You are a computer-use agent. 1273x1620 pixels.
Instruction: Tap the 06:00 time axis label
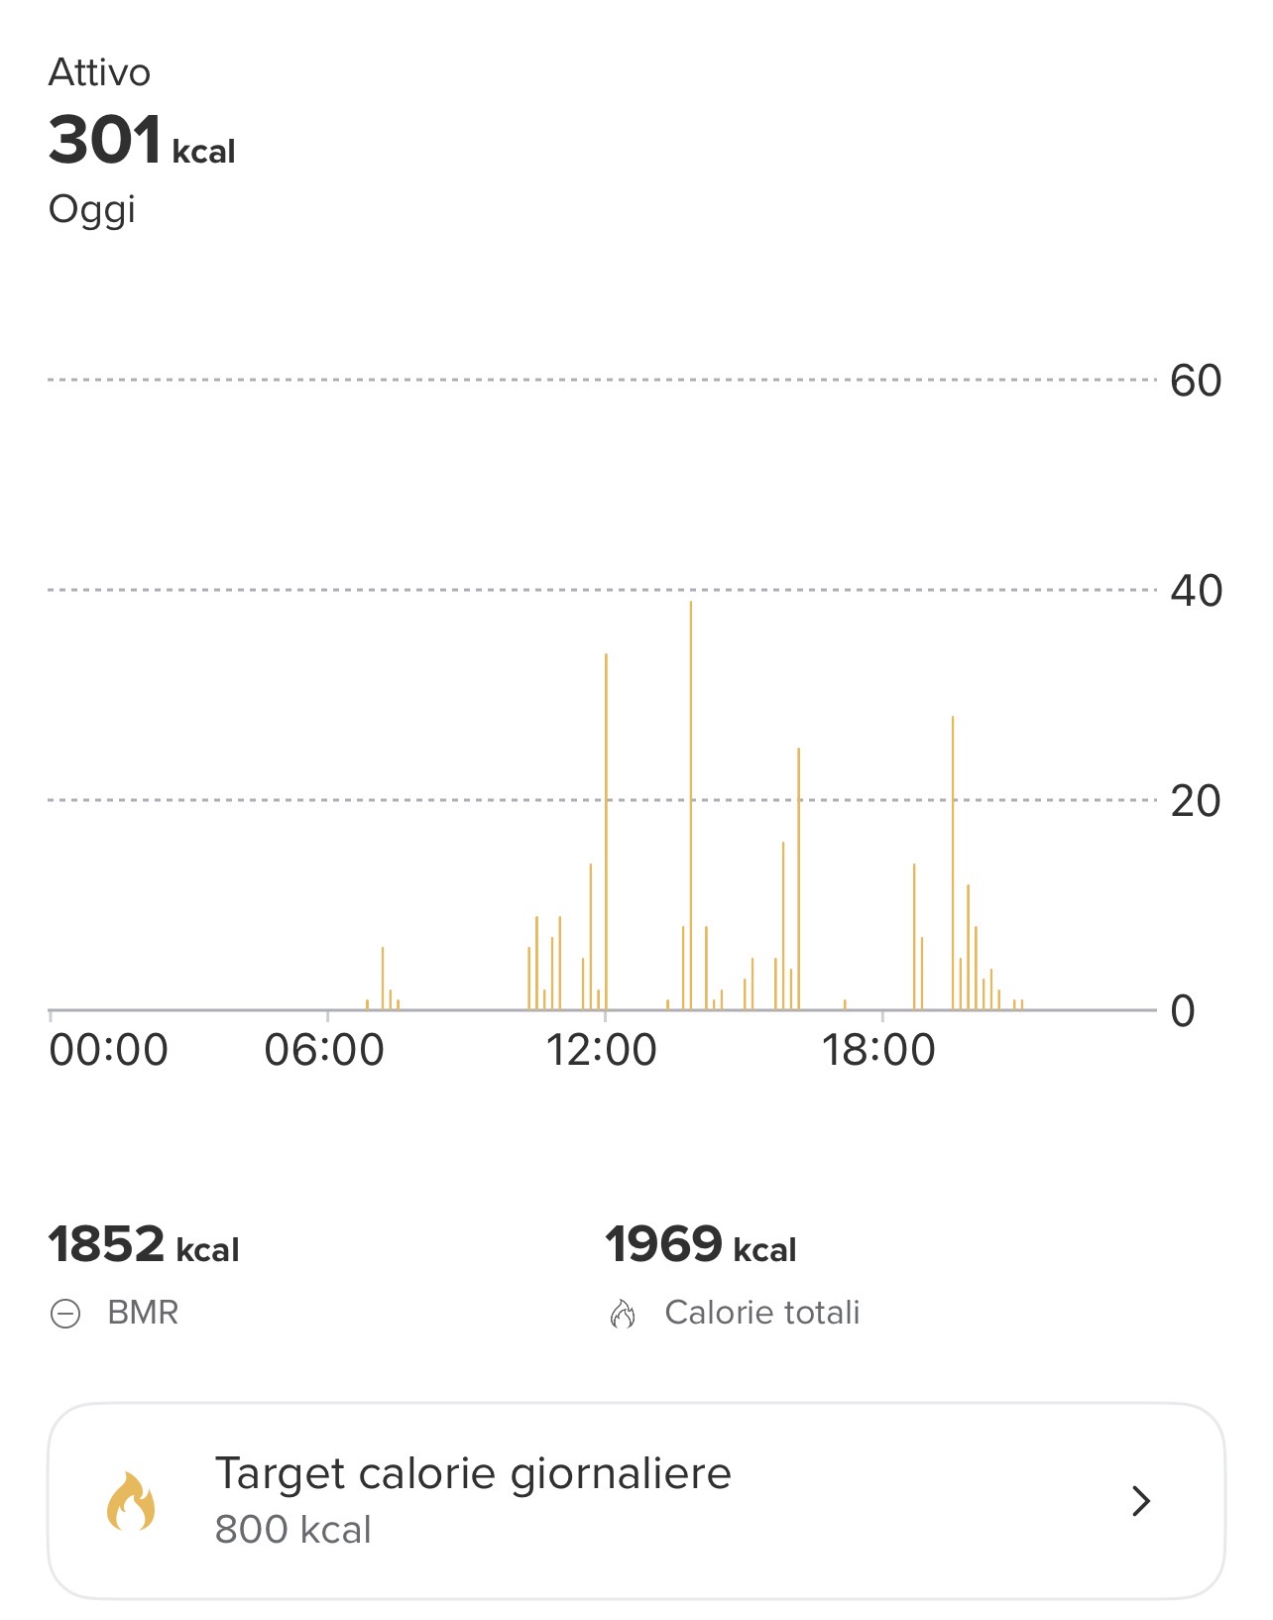click(324, 1050)
